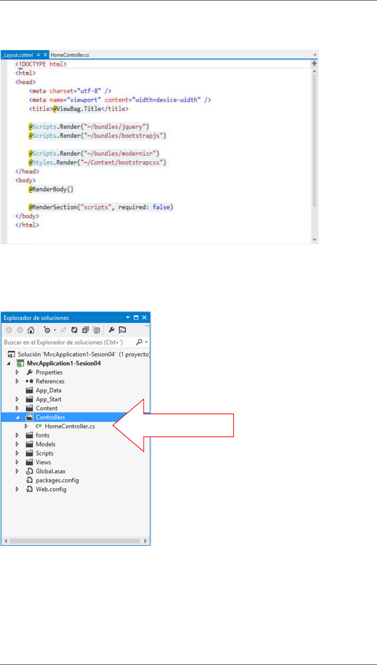Screen dimensions: 377x665
Task: Click the editor scrollbar down arrow
Action: tap(315, 240)
